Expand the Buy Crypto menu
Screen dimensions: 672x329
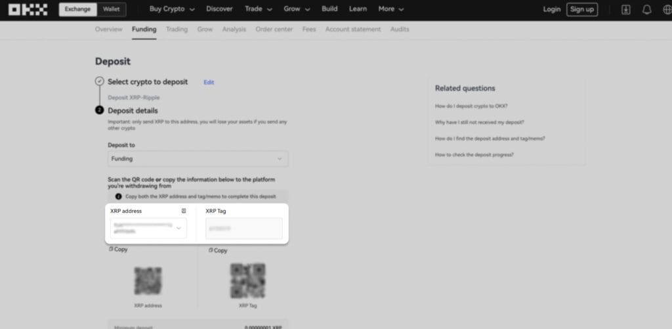(172, 9)
